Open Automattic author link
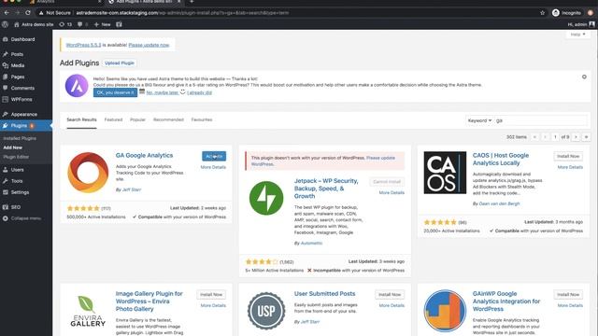This screenshot has width=598, height=336. (x=311, y=243)
